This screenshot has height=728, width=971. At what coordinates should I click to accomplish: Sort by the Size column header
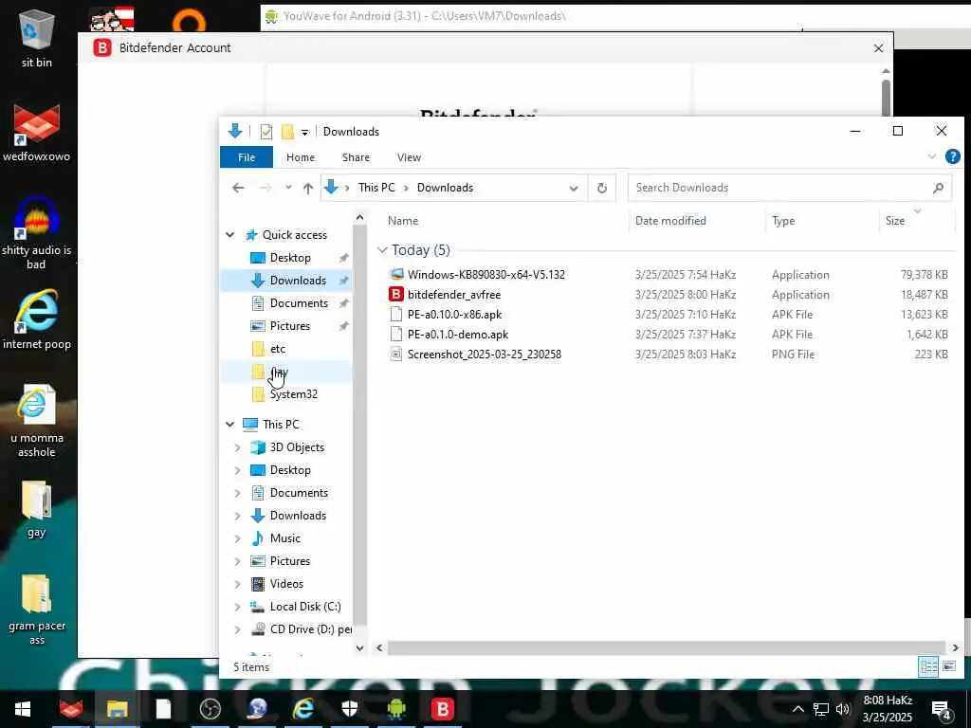tap(895, 220)
